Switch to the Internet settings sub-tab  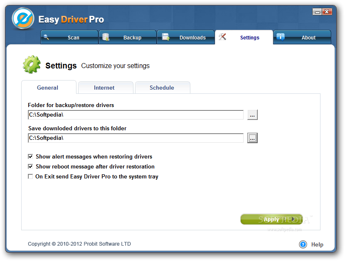point(106,88)
